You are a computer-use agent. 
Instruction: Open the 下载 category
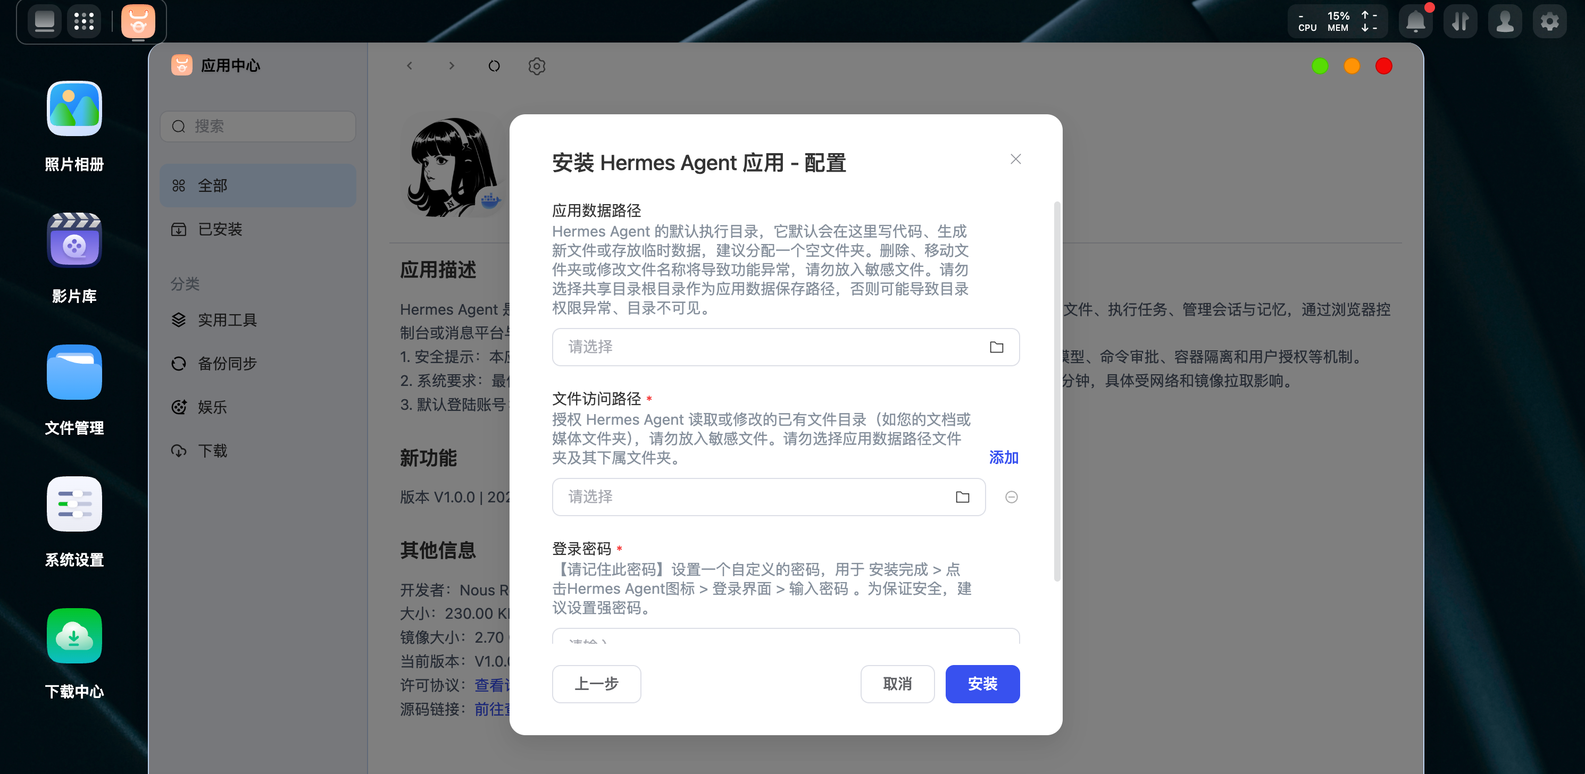258,451
